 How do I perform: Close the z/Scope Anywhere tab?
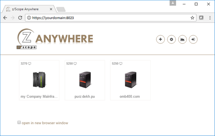51,9
